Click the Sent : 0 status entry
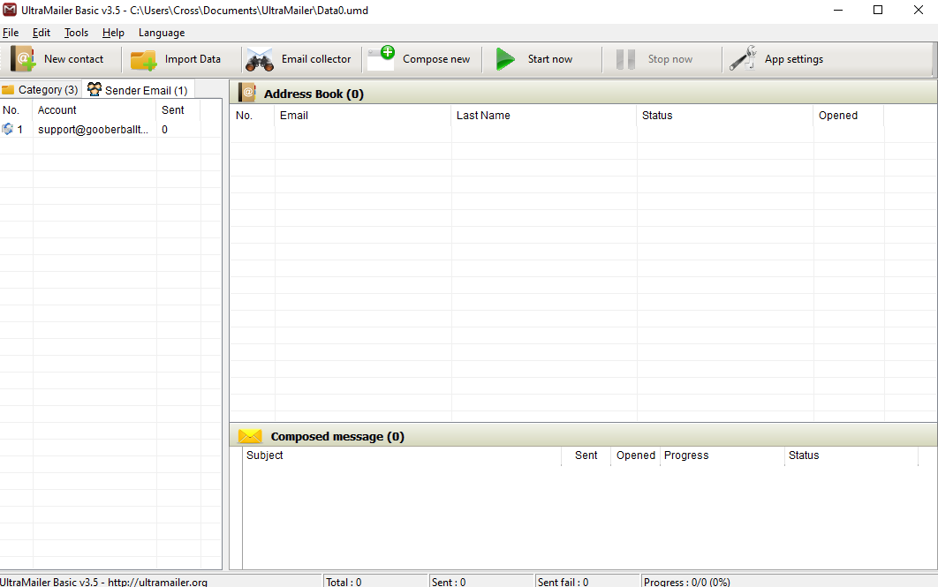This screenshot has height=587, width=938. click(449, 582)
